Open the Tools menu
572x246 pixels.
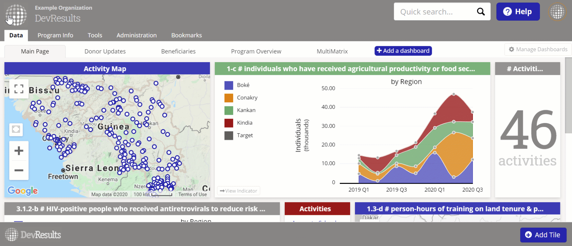pyautogui.click(x=95, y=35)
